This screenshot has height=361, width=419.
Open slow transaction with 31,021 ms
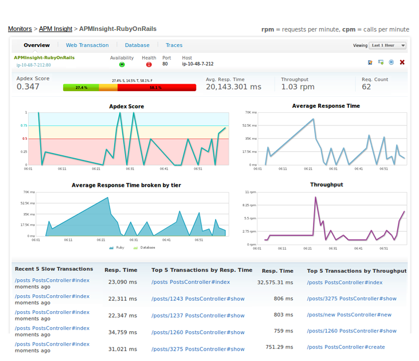tap(52, 344)
